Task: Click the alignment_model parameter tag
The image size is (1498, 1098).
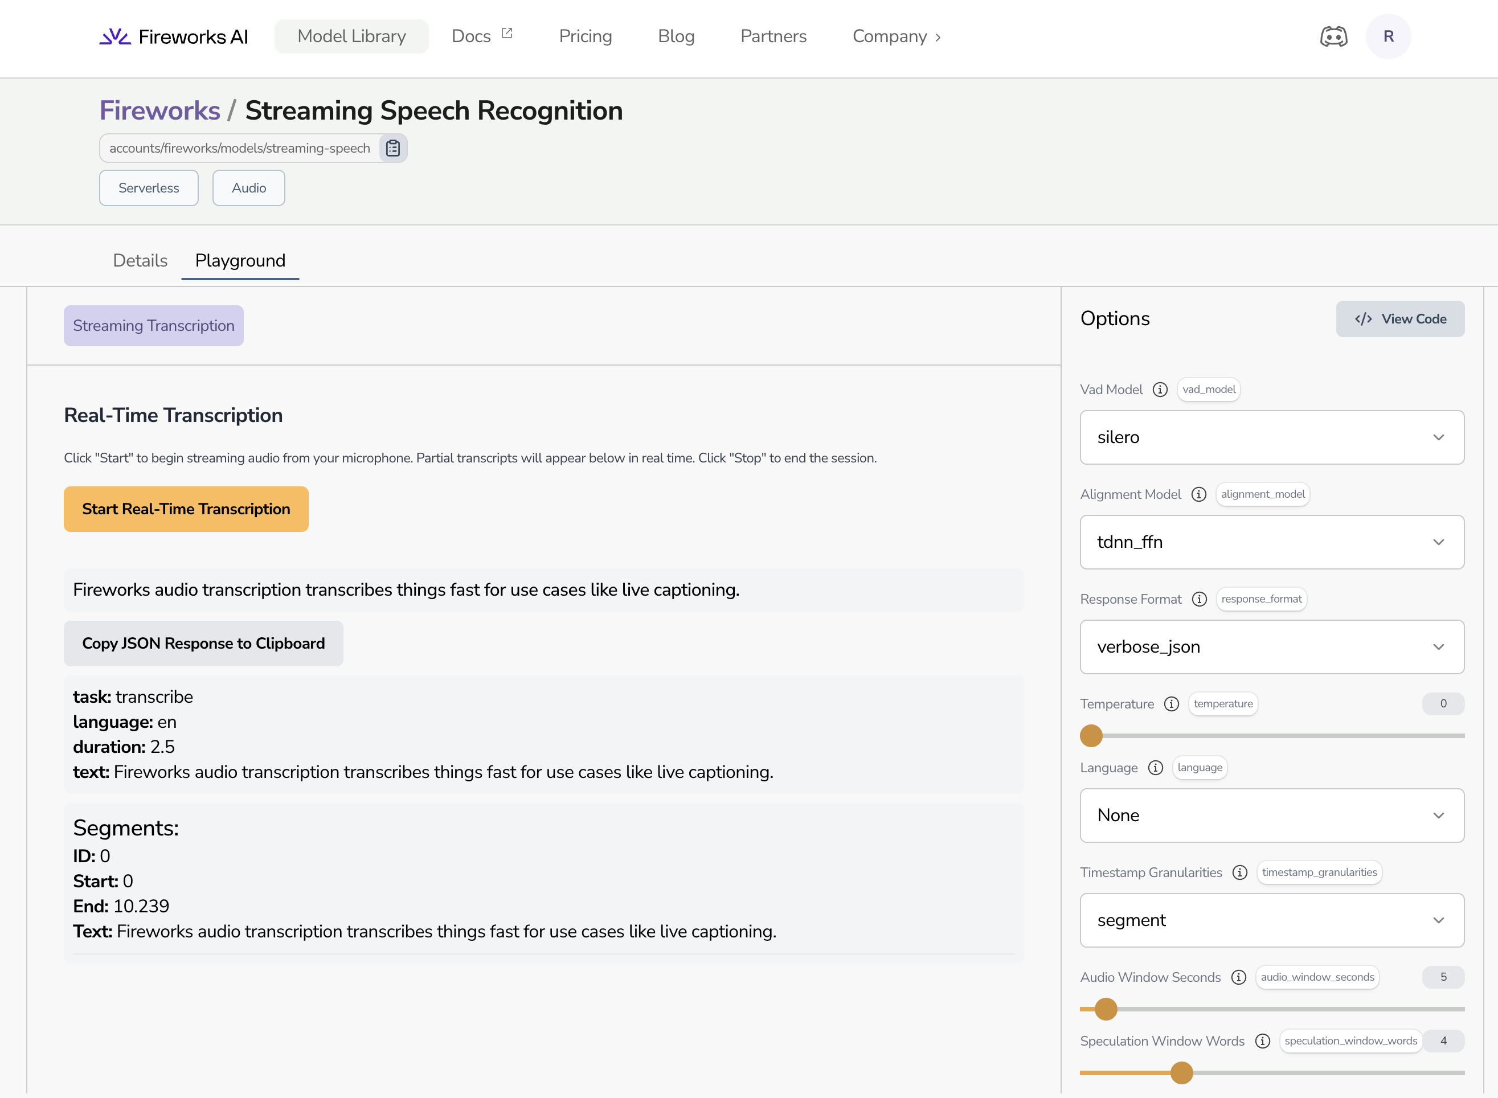Action: [1263, 494]
